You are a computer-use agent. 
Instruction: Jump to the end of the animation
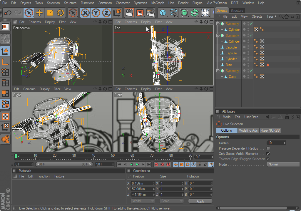coord(149,164)
